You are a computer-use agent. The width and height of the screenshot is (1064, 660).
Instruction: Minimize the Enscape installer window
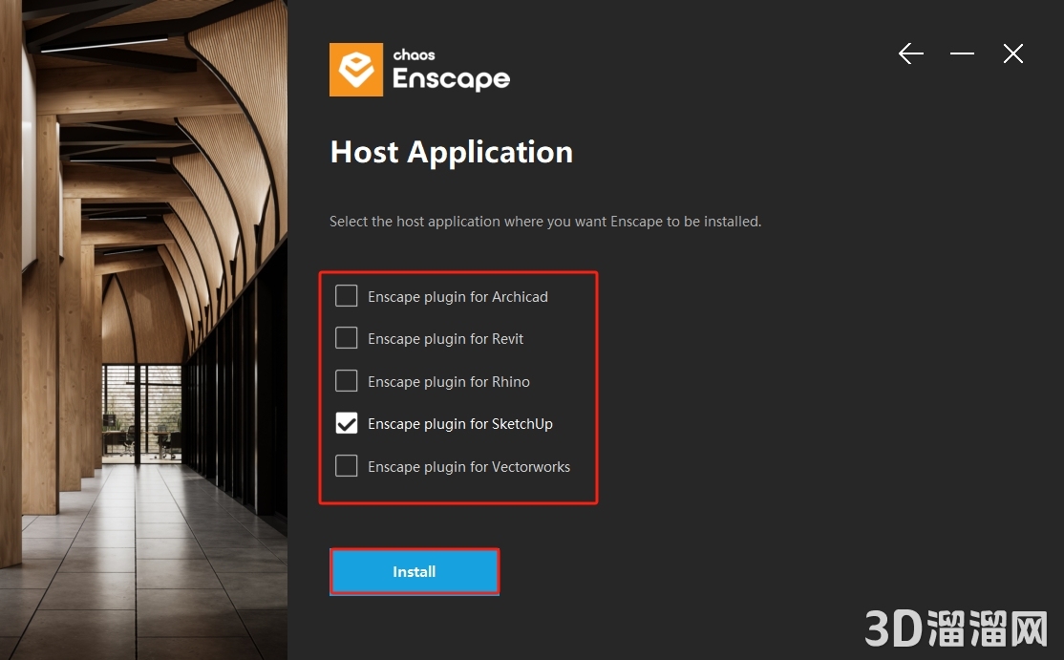[x=962, y=53]
